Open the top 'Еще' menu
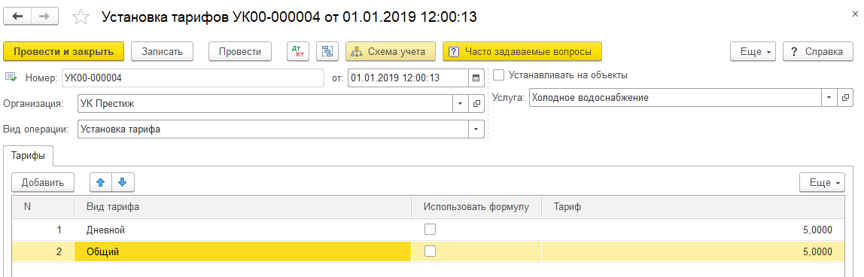Screen dimensions: 864x277 pos(753,52)
